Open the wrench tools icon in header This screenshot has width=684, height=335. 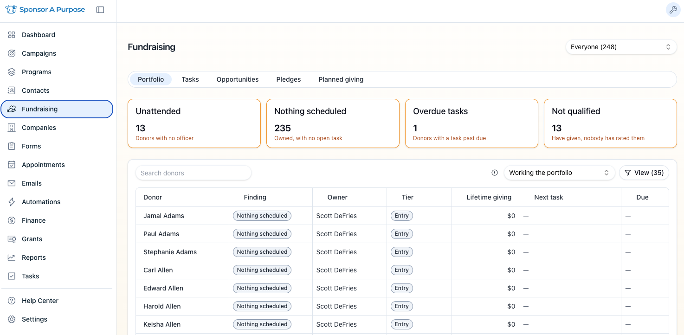click(x=673, y=10)
